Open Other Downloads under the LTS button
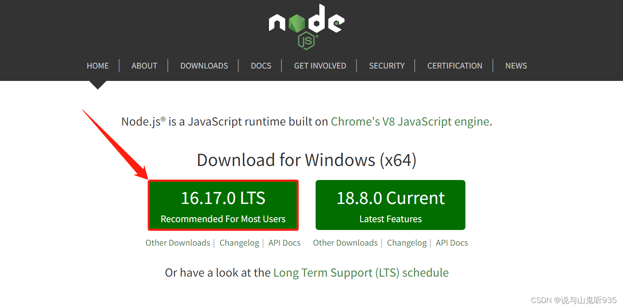The width and height of the screenshot is (623, 308). [178, 243]
